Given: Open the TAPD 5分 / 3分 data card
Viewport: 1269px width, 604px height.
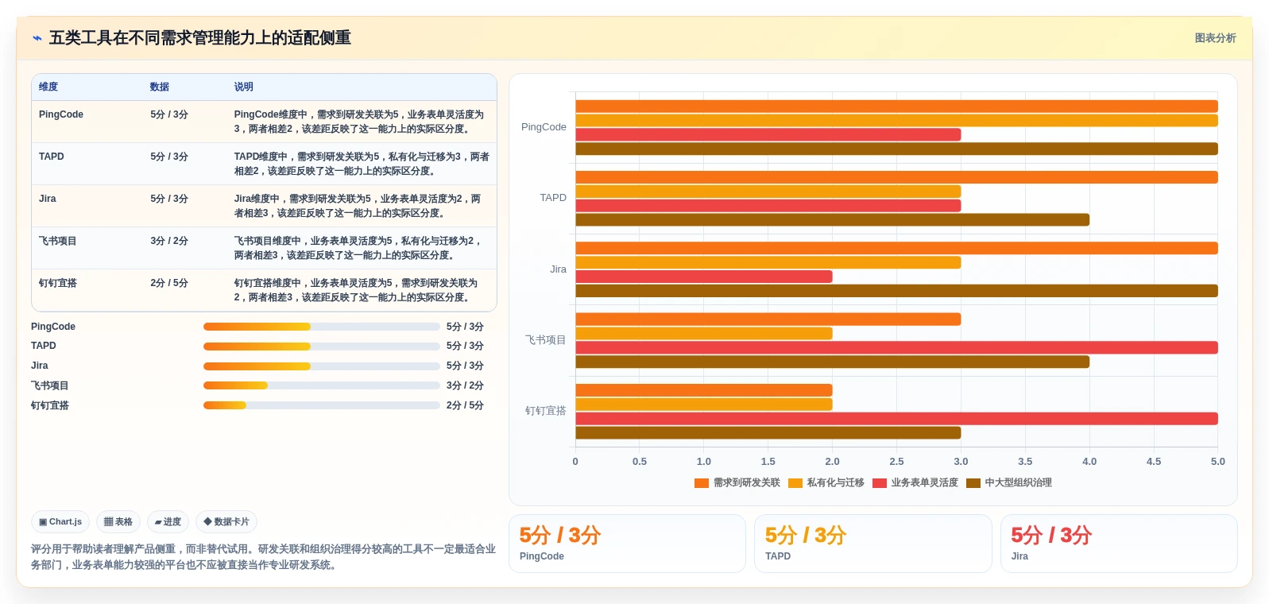Looking at the screenshot, I should (872, 544).
